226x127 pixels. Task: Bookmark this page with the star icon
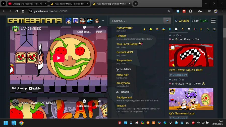[169, 11]
